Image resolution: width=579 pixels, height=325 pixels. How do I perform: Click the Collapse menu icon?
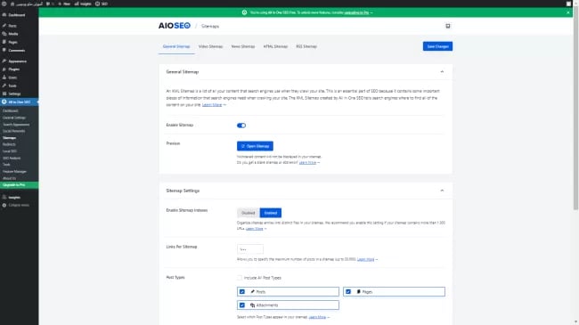[4, 206]
